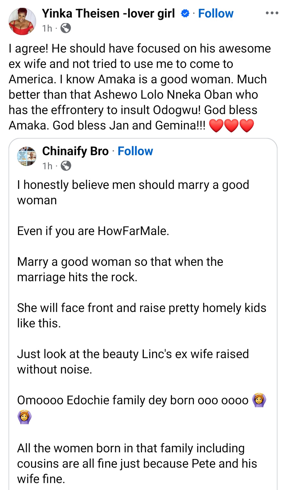
Task: Click the 1h timestamp on Yinka's post
Action: pos(47,28)
